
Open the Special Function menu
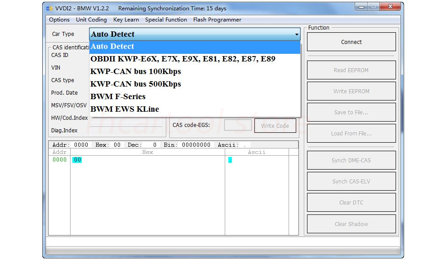[166, 20]
